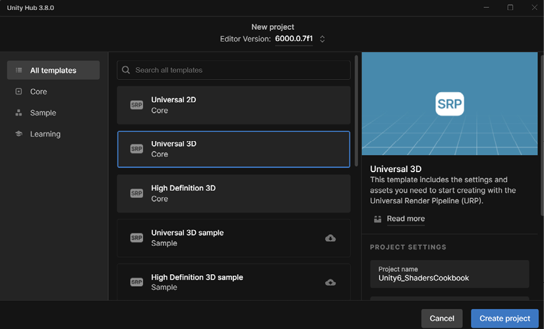Screen dimensions: 544x329
Task: Click the All templates list icon
Action: 18,70
